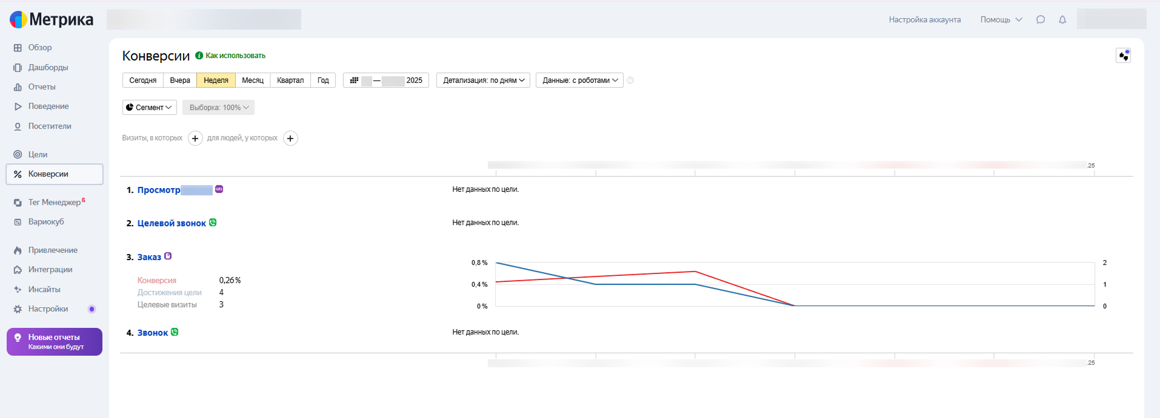Viewport: 1160px width, 418px height.
Task: Select the Год period
Action: click(x=324, y=80)
